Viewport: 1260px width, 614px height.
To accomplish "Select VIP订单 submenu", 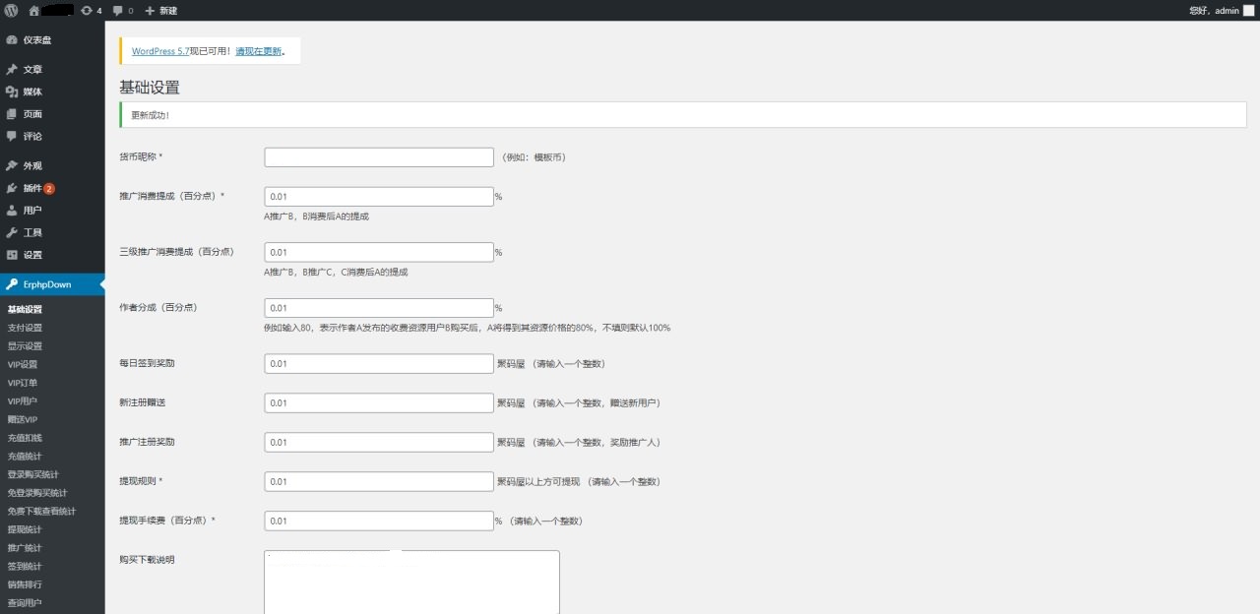I will pyautogui.click(x=23, y=383).
